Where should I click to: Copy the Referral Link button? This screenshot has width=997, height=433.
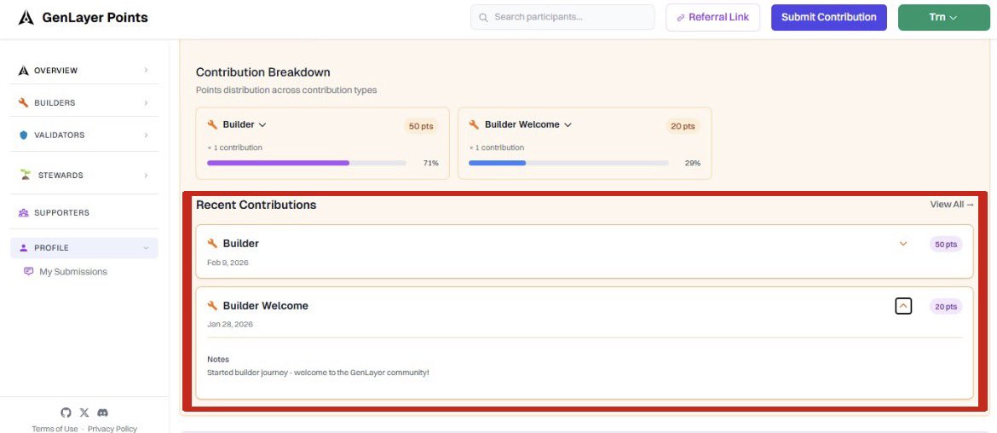[x=712, y=18]
